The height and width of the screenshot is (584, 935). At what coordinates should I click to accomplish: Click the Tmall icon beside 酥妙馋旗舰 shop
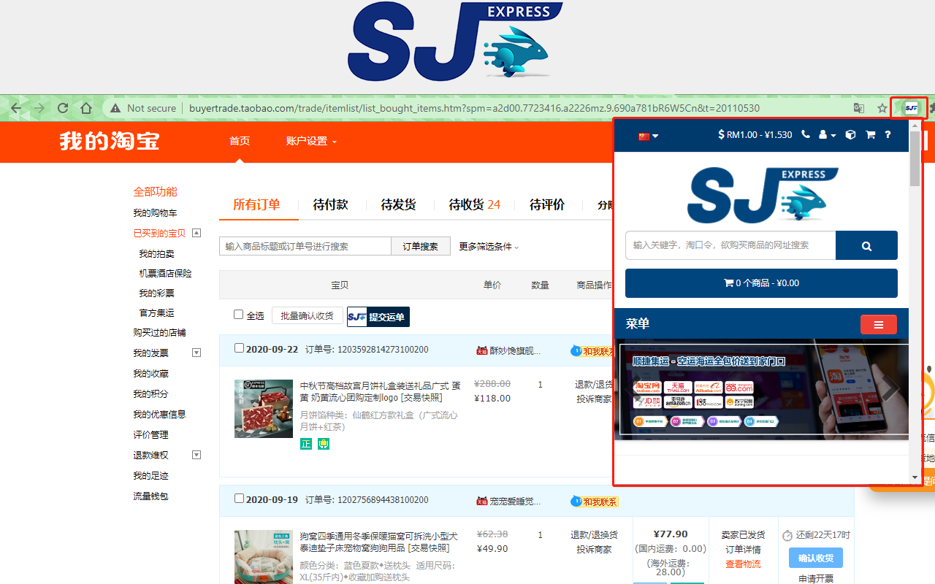[481, 350]
